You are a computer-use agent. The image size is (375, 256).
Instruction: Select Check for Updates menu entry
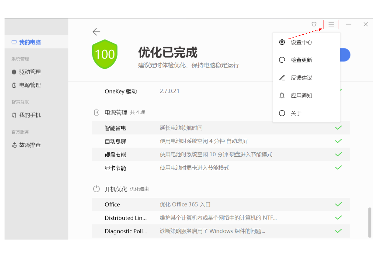tap(301, 60)
